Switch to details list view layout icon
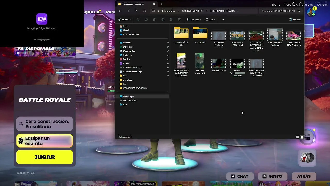Viewport: 330px width, 186px height. (x=298, y=137)
